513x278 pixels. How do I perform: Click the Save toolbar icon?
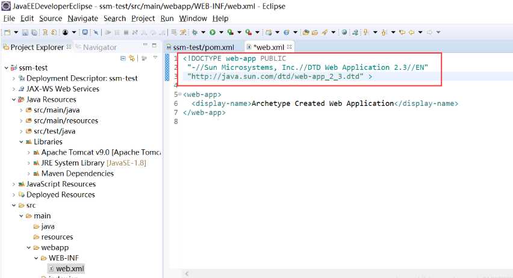tap(25, 32)
